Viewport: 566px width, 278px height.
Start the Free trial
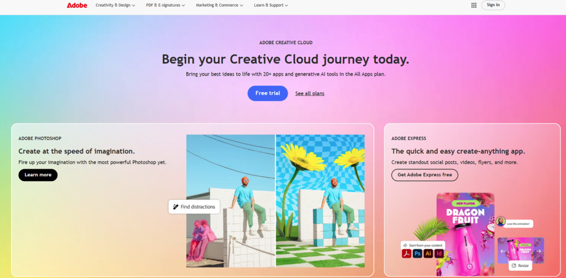pos(268,93)
